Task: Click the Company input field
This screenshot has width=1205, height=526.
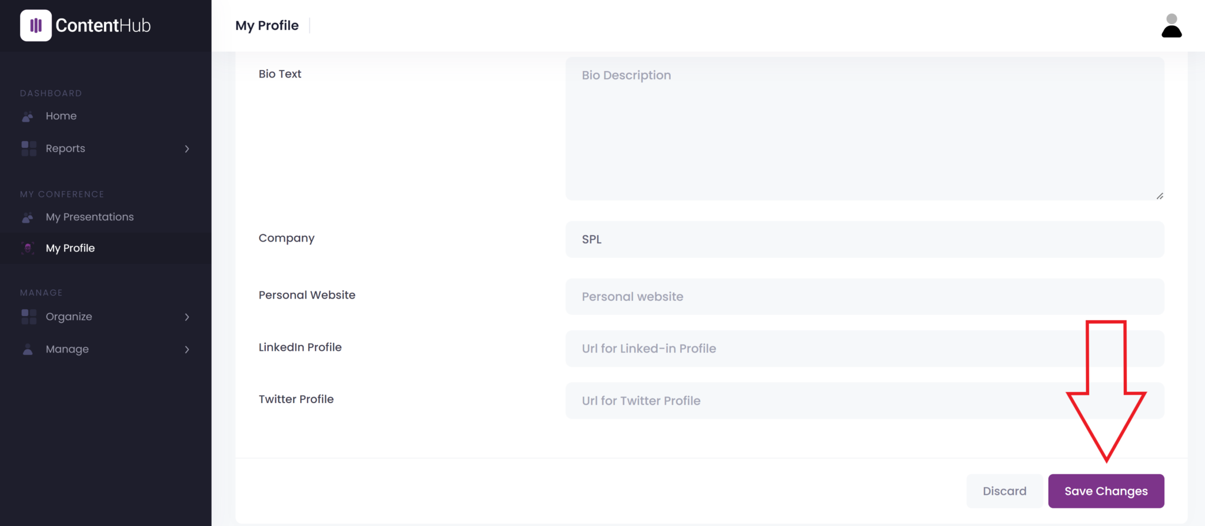Action: (864, 239)
